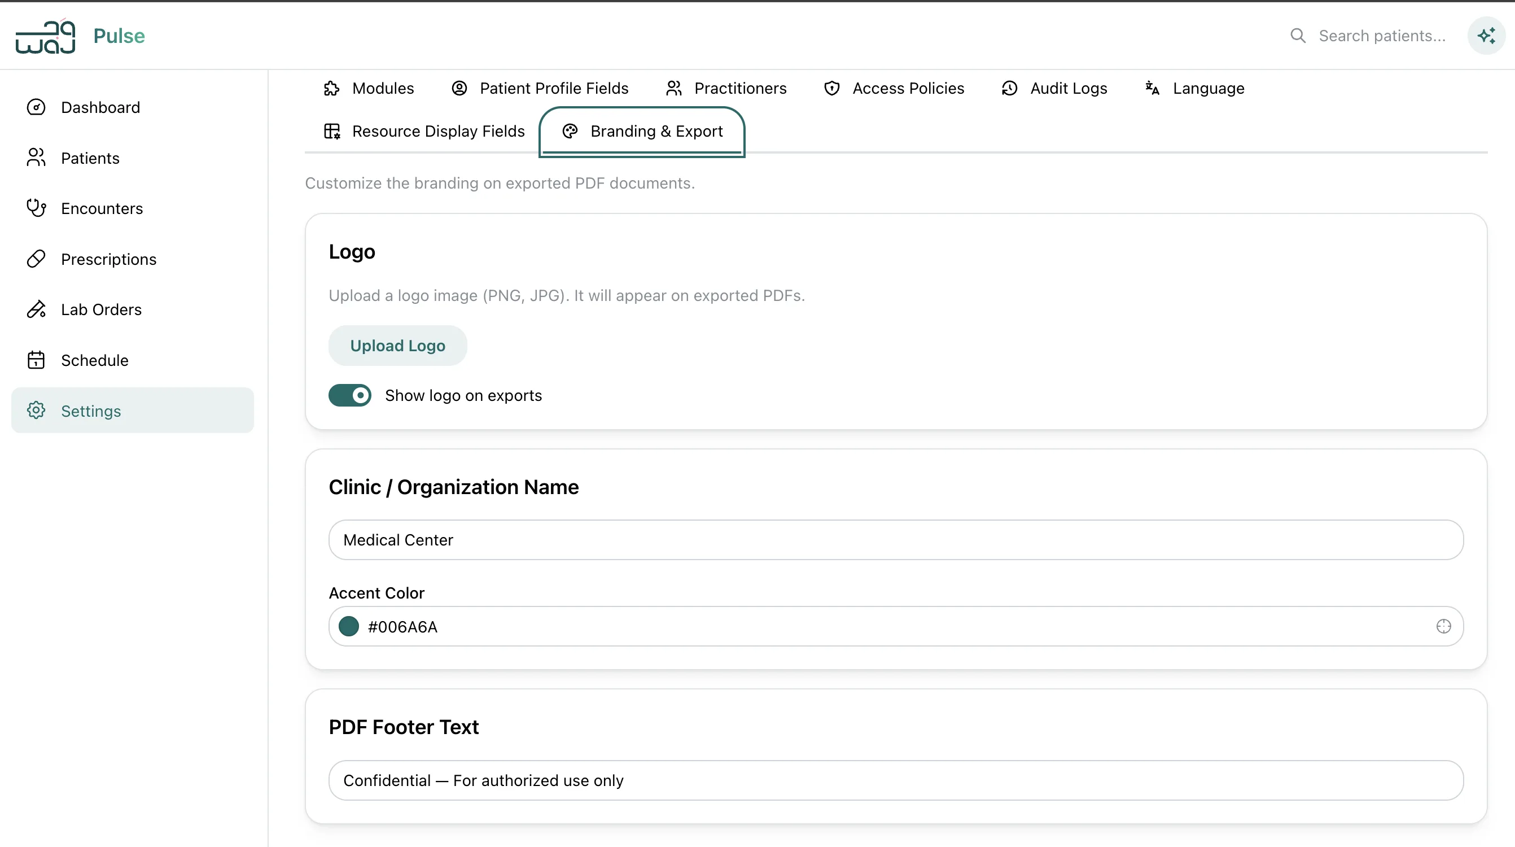This screenshot has width=1515, height=847.
Task: Select the Prescriptions pill icon
Action: click(x=36, y=259)
